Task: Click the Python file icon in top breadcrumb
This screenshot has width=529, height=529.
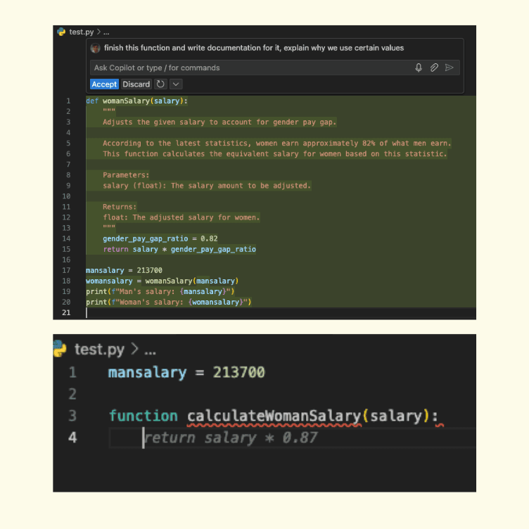Action: click(x=61, y=32)
